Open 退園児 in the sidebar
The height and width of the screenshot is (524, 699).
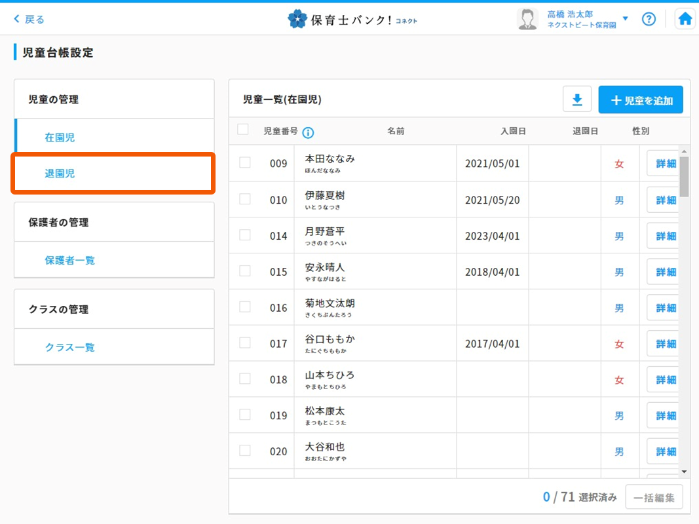pos(60,174)
